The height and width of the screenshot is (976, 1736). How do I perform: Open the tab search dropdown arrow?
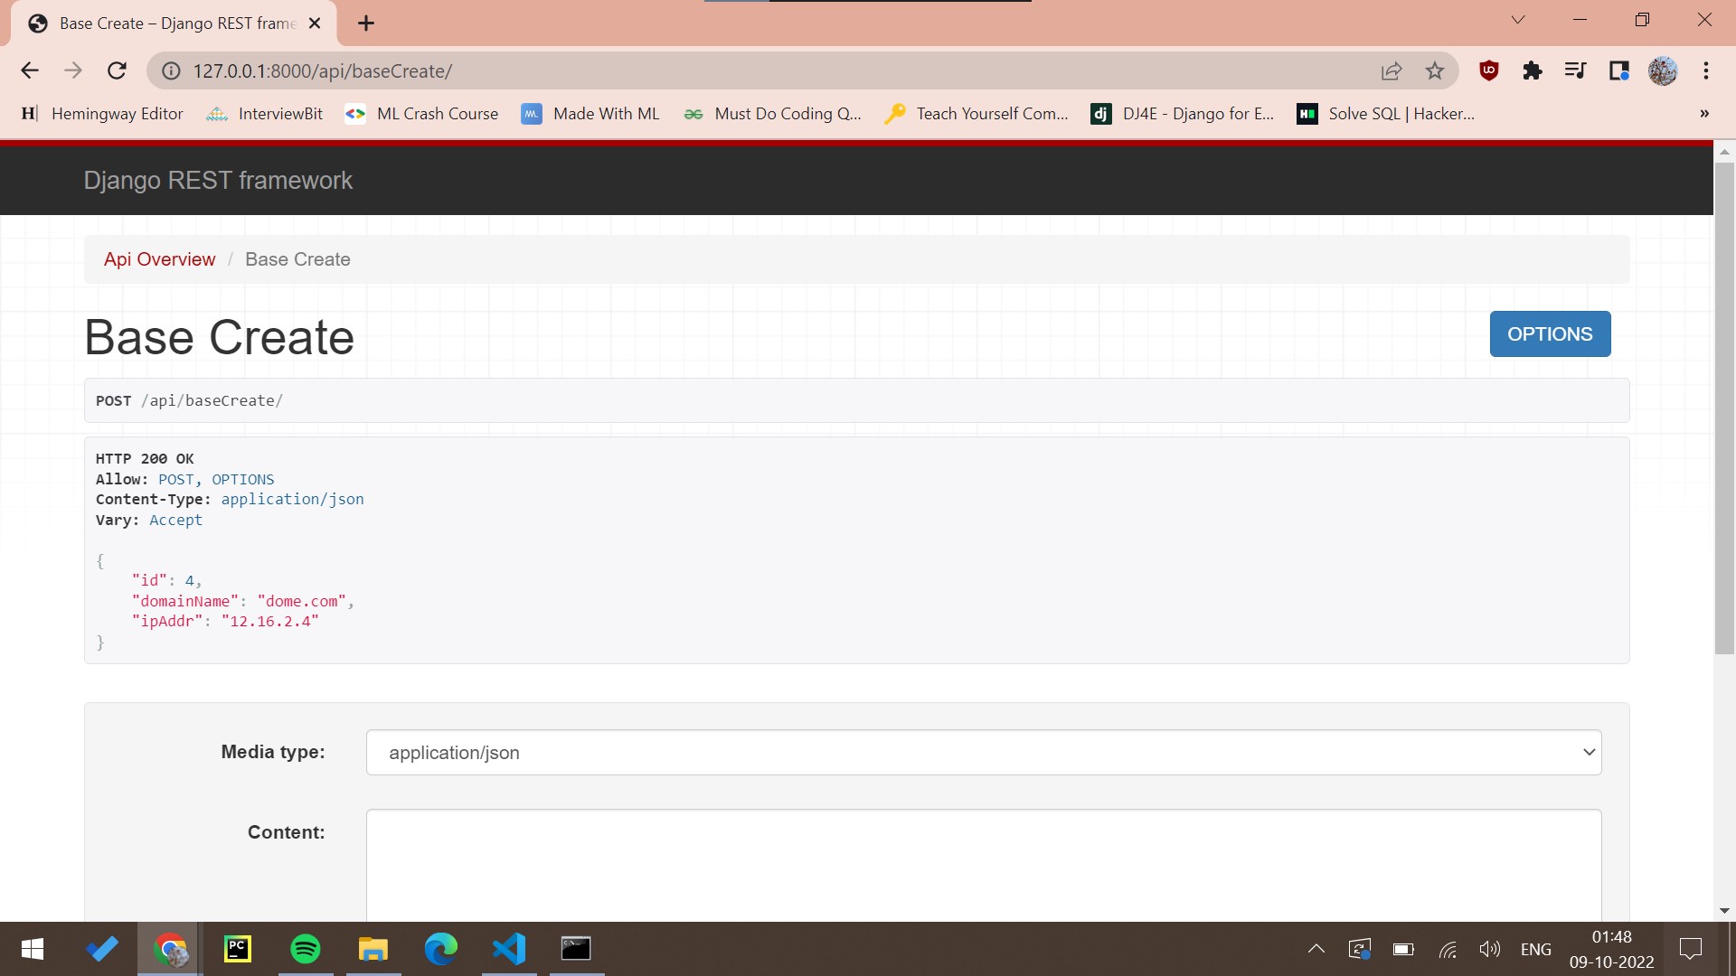tap(1518, 20)
